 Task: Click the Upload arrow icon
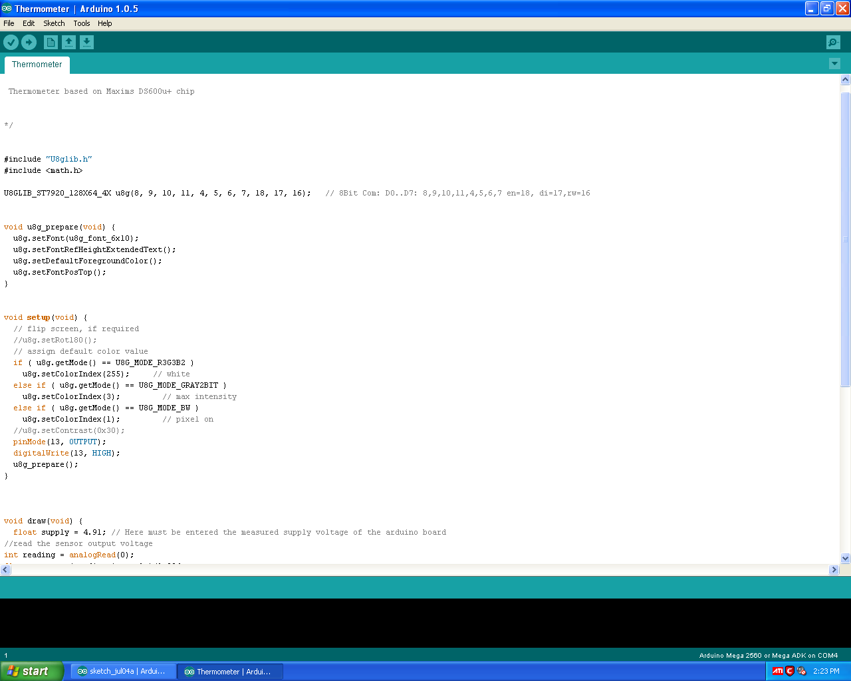click(x=29, y=43)
